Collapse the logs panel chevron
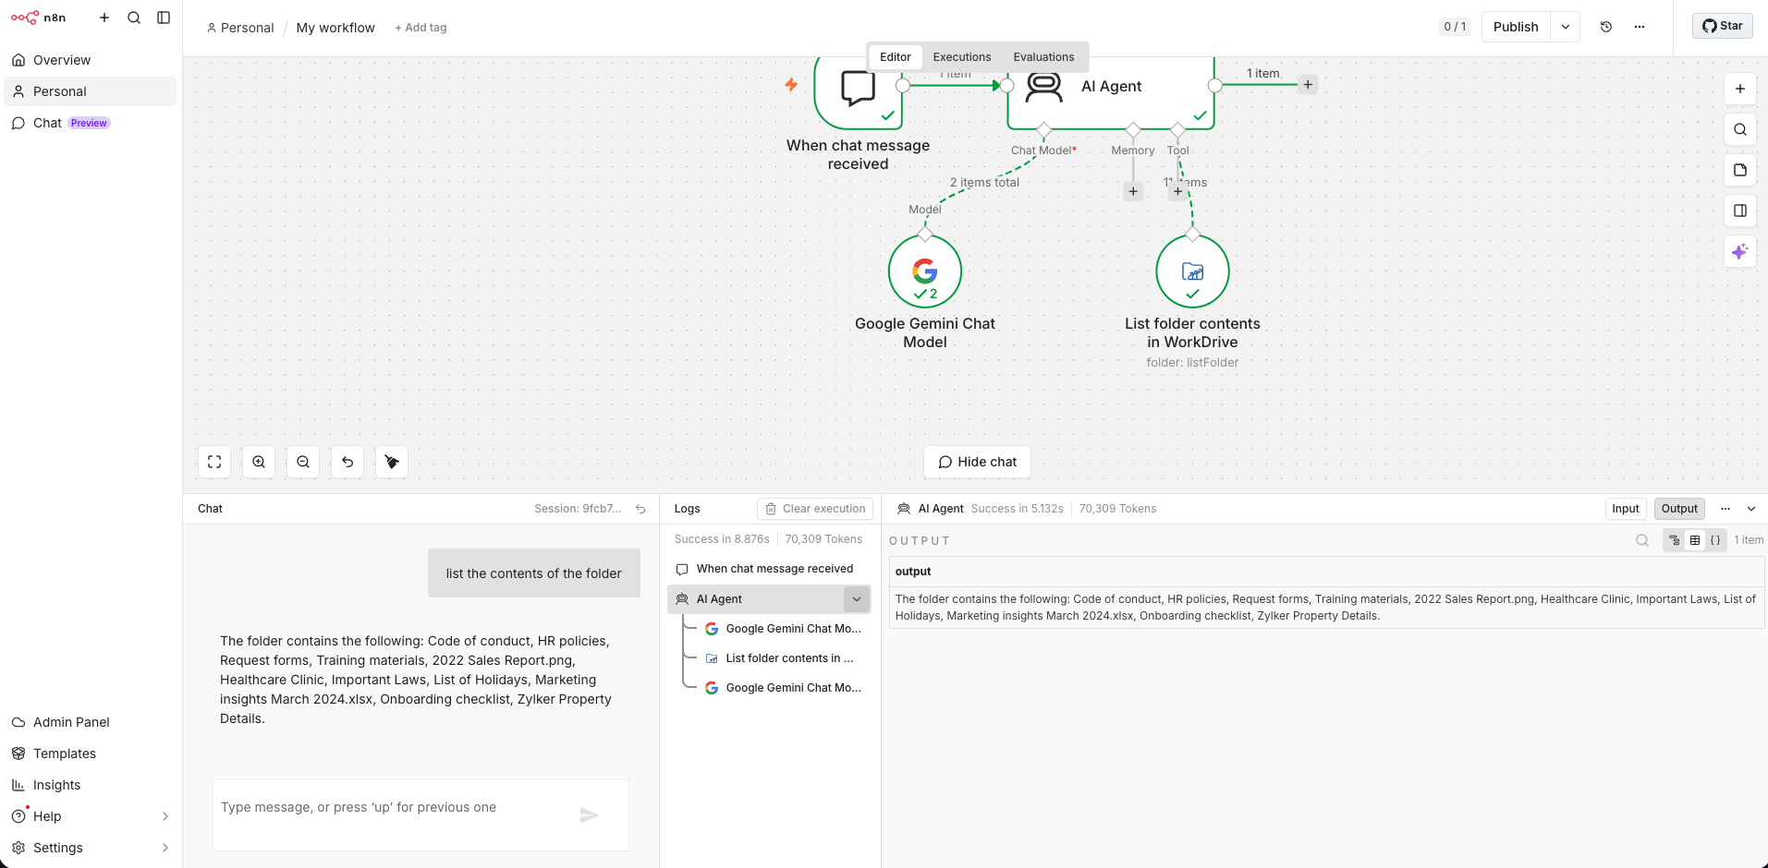The height and width of the screenshot is (868, 1768). pos(1751,509)
